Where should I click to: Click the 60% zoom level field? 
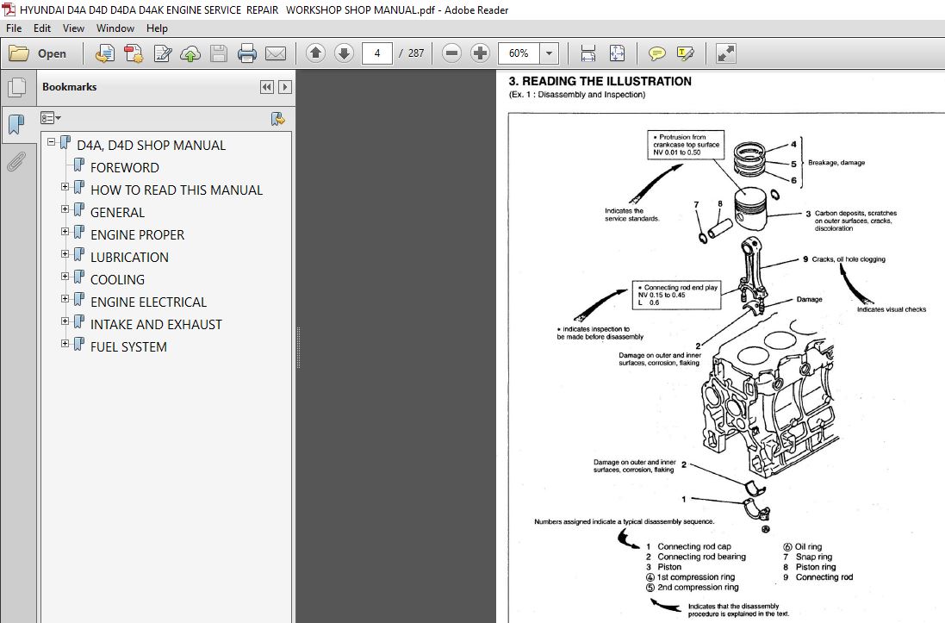click(519, 53)
